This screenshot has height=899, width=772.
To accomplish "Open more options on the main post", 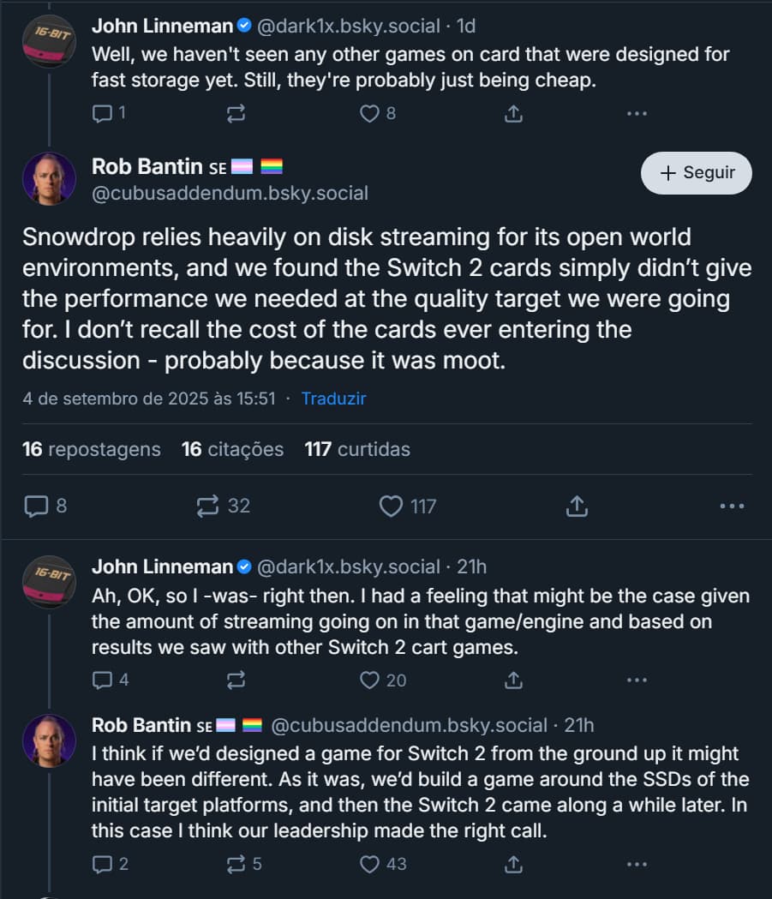I will point(732,506).
